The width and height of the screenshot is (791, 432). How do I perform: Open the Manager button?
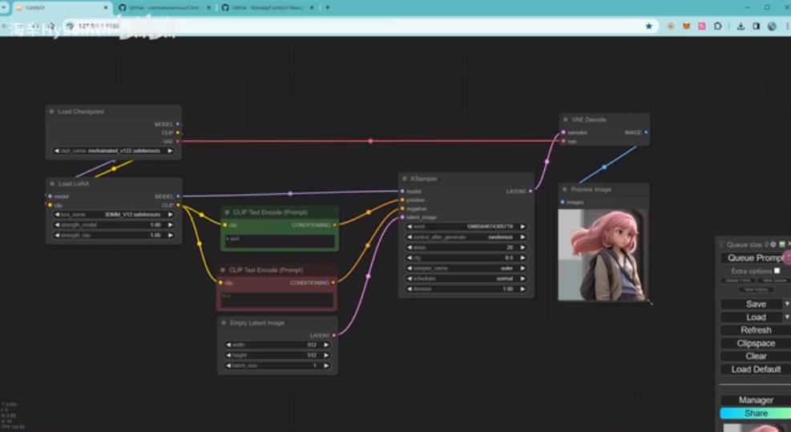point(755,400)
